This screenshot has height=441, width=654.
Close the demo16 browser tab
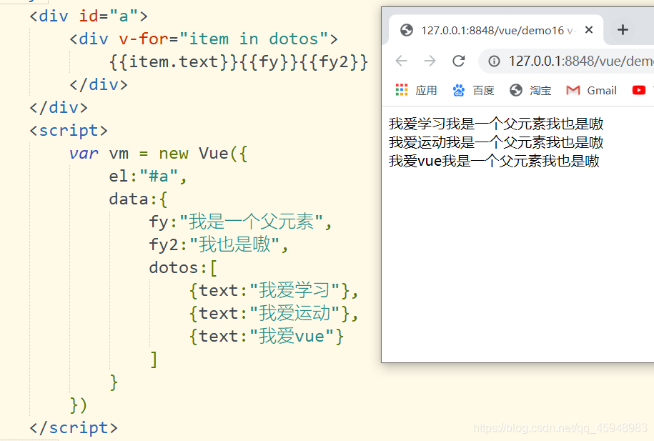[589, 29]
